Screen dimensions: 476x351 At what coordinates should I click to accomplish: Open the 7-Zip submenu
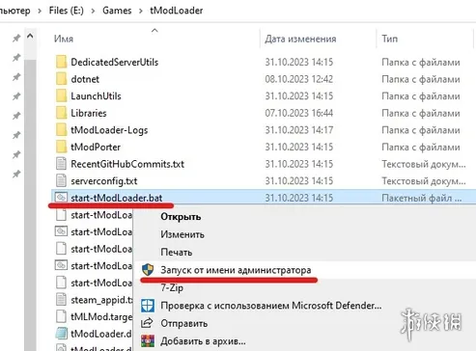point(172,287)
